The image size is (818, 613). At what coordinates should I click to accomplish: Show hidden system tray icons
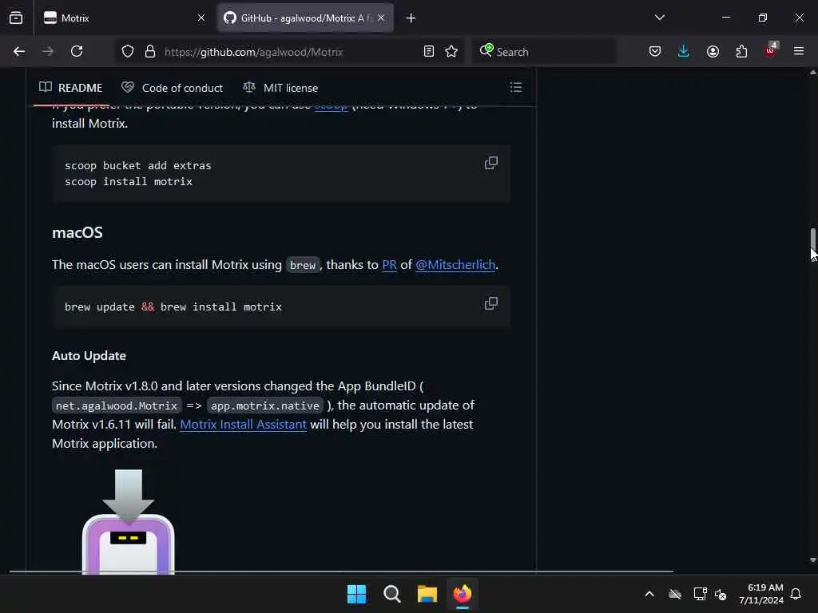(x=649, y=594)
